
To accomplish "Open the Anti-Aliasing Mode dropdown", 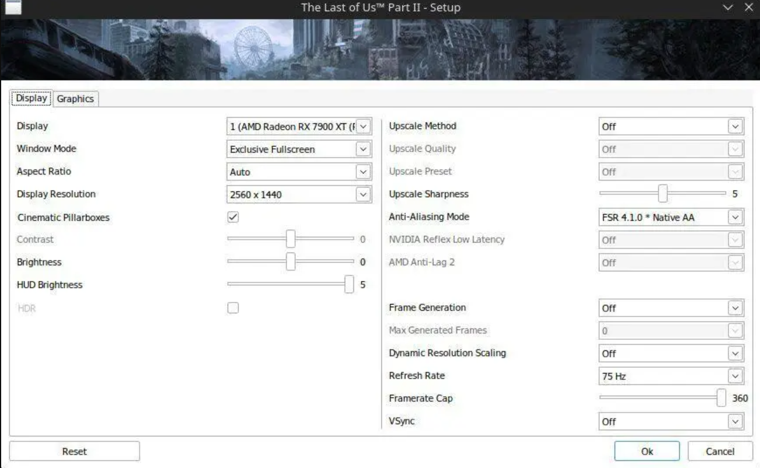I will pos(671,217).
